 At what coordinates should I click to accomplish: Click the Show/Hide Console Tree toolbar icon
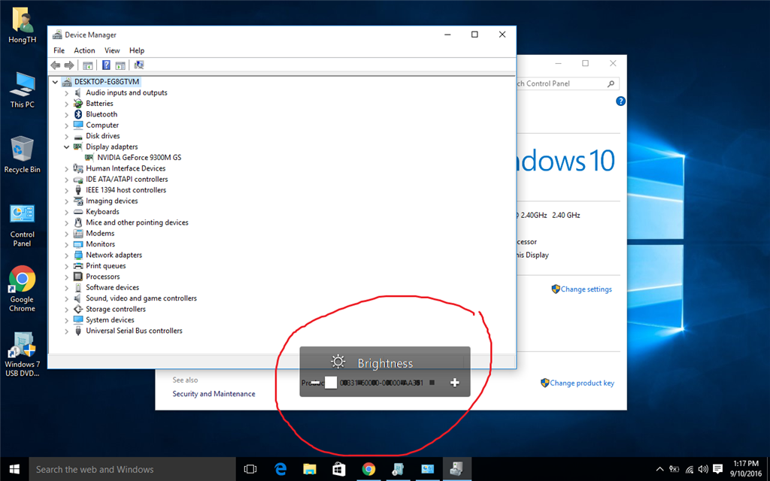(x=88, y=65)
